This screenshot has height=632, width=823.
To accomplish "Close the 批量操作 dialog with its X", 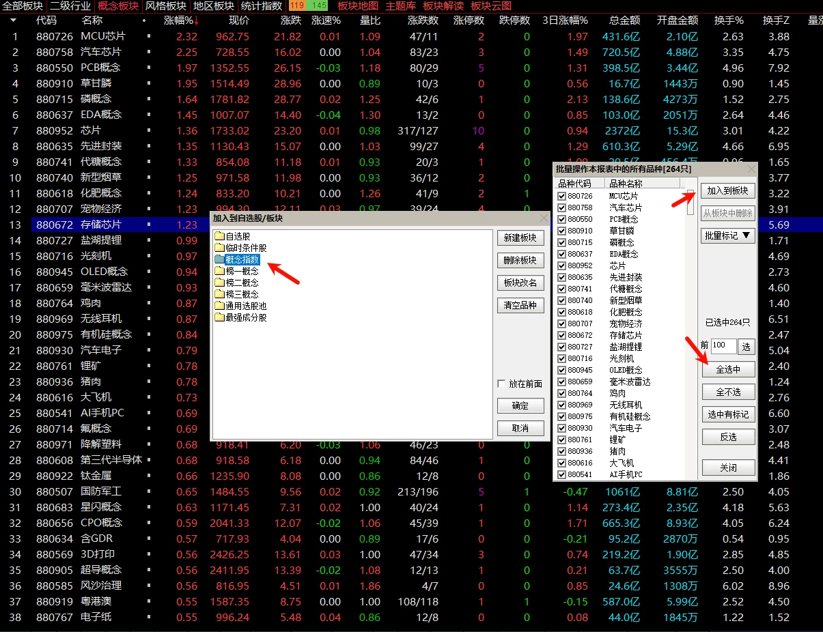I will coord(751,169).
